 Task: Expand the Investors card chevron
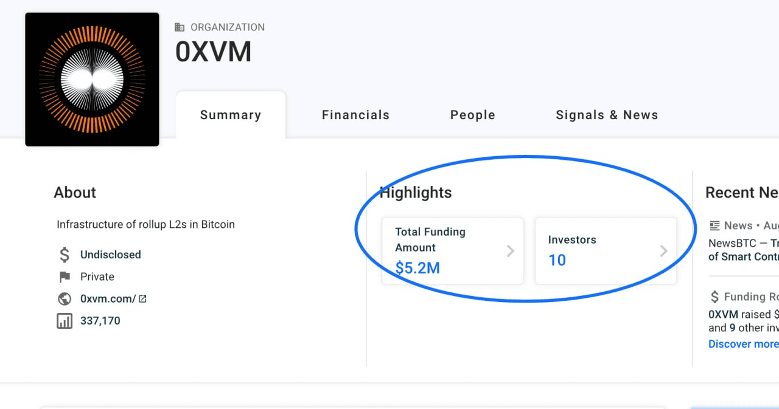(664, 251)
